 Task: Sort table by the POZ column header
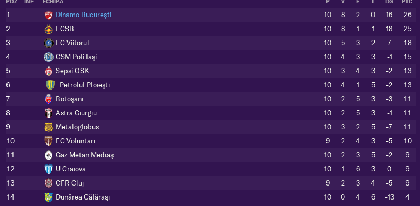tap(11, 2)
